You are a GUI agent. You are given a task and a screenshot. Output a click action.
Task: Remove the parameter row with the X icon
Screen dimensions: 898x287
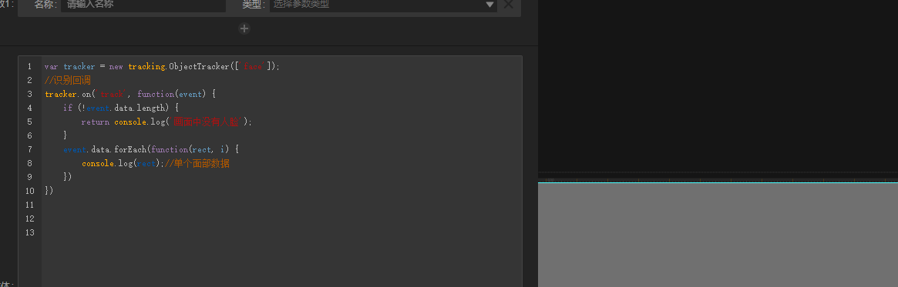508,5
